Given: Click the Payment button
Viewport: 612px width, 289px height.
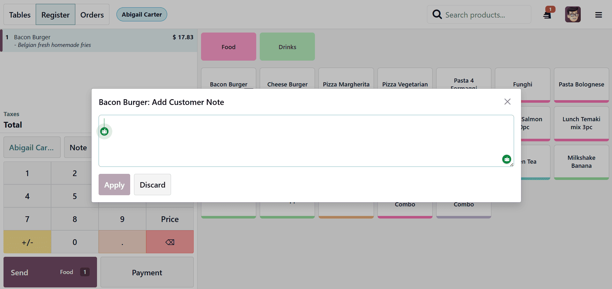Looking at the screenshot, I should tap(147, 272).
